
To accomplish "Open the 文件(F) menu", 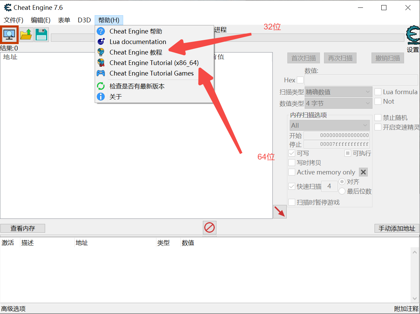I will [x=14, y=20].
